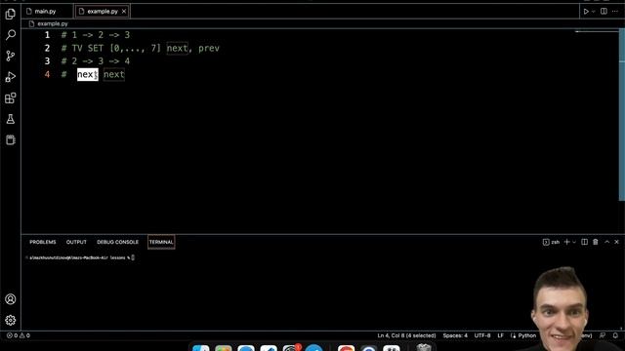625x351 pixels.
Task: Click line number 1 in gutter
Action: tap(47, 35)
